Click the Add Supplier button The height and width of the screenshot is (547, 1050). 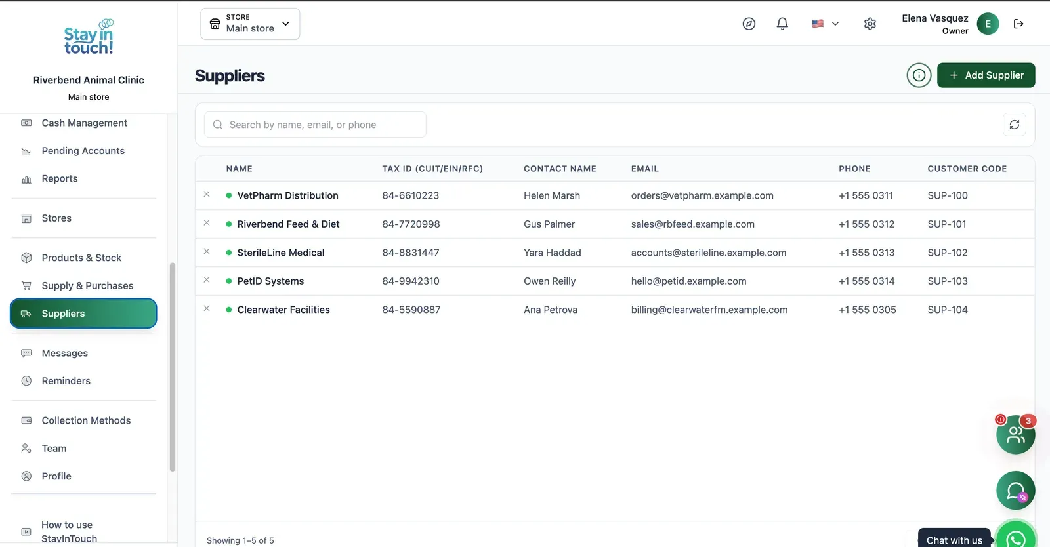click(x=986, y=75)
